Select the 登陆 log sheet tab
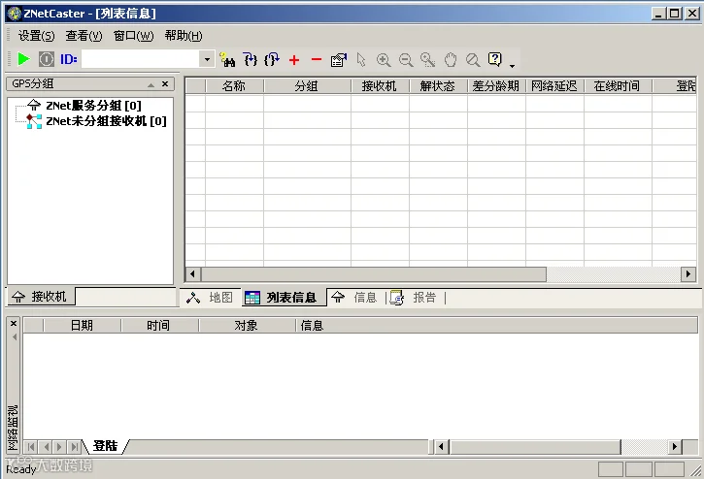 pos(105,446)
